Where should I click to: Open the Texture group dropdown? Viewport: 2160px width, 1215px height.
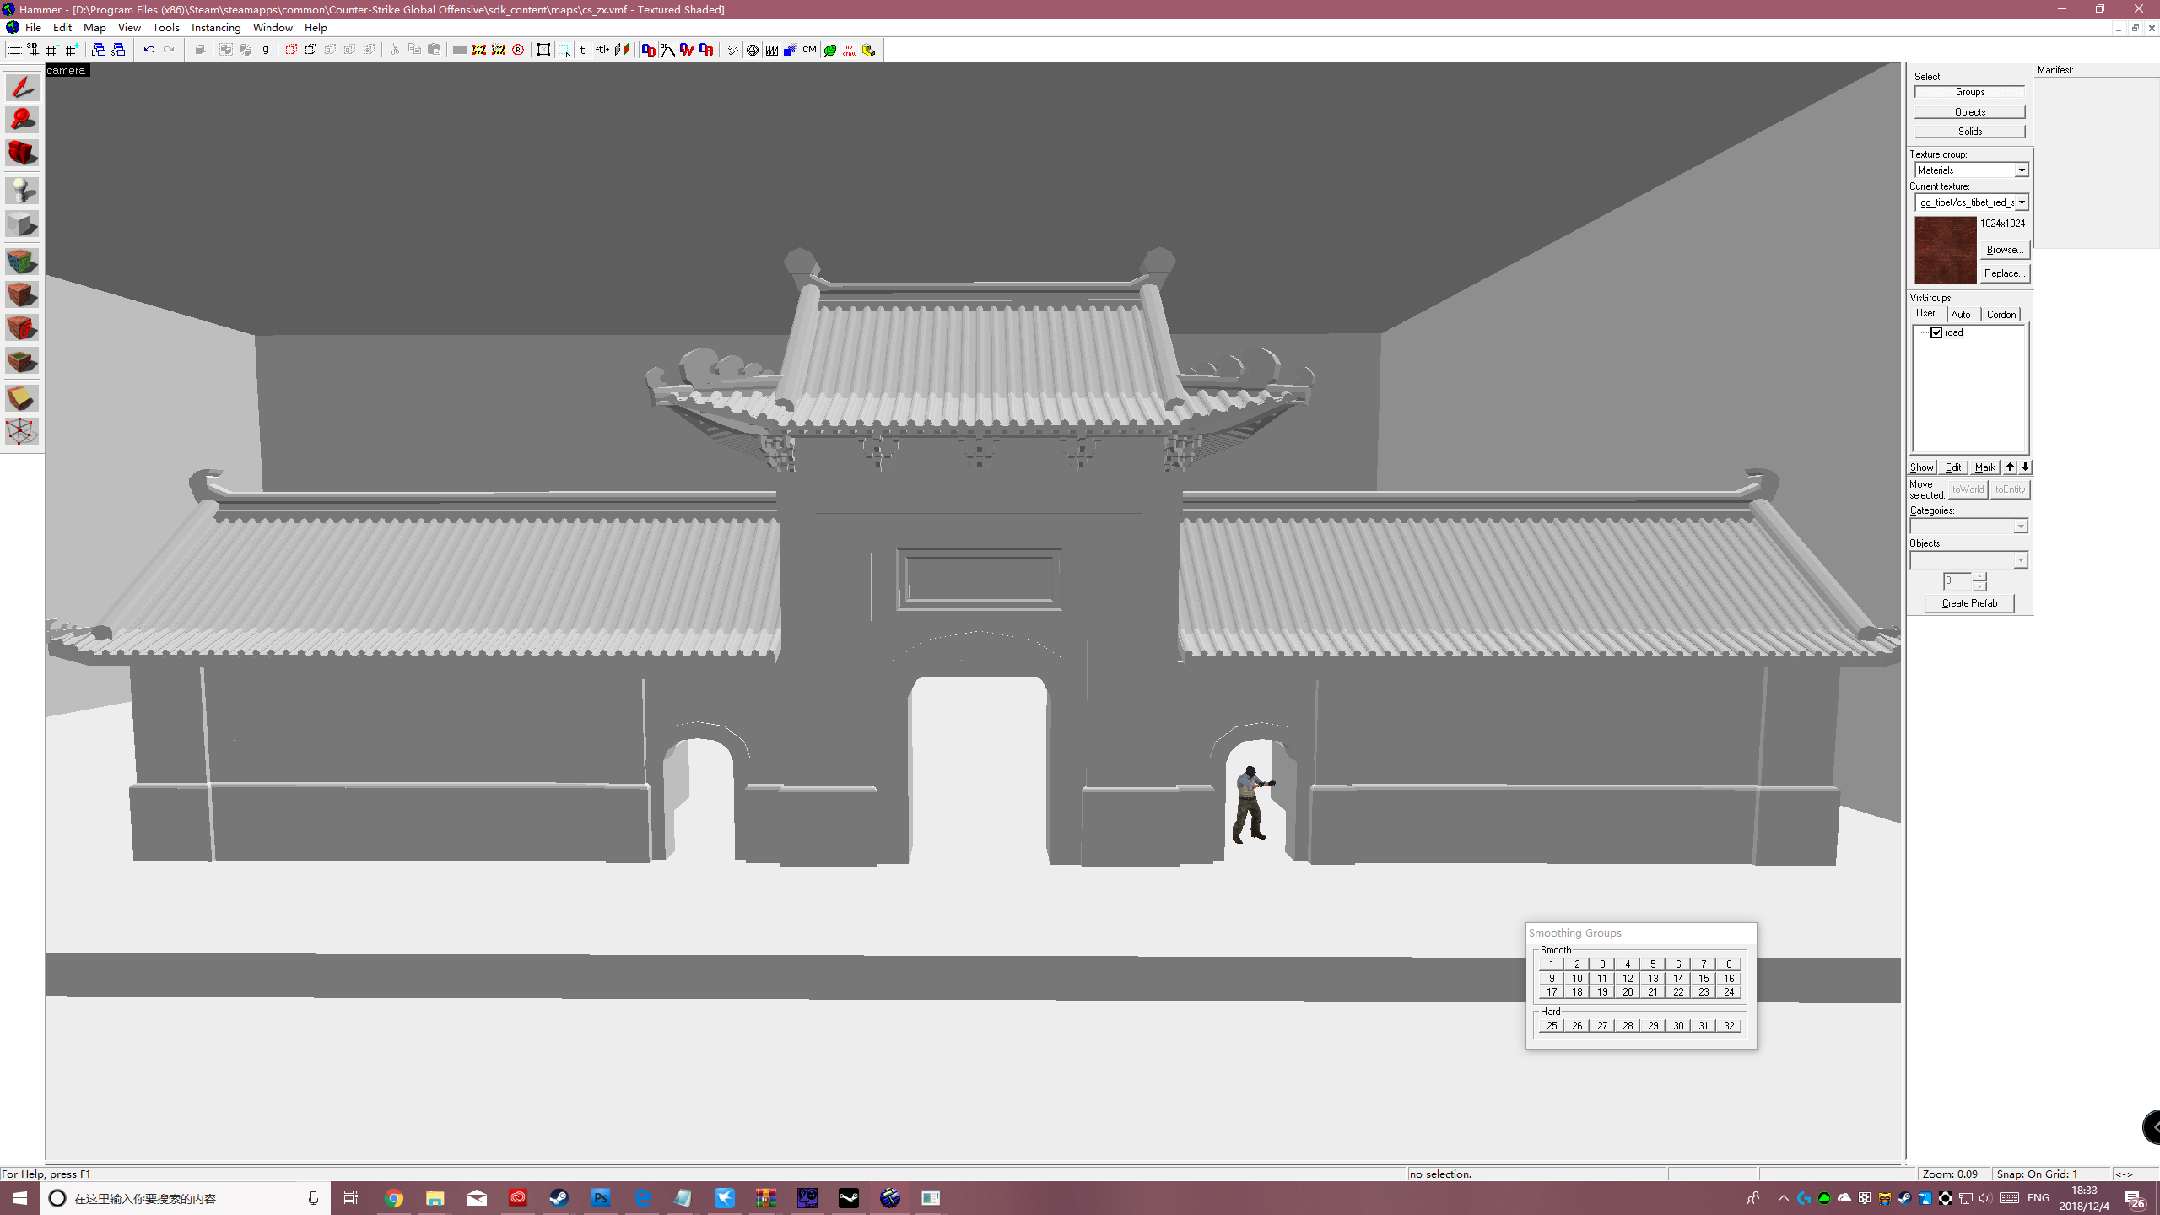pos(2022,170)
